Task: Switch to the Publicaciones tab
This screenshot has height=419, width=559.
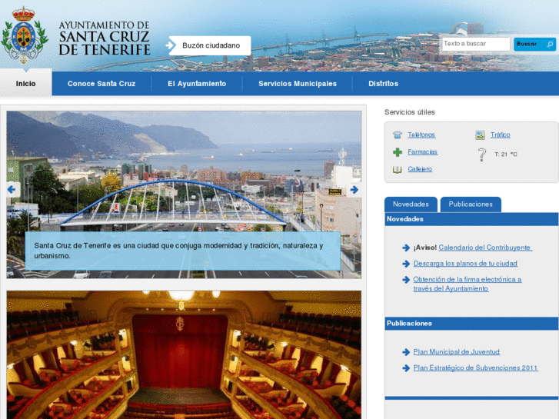Action: coord(471,205)
